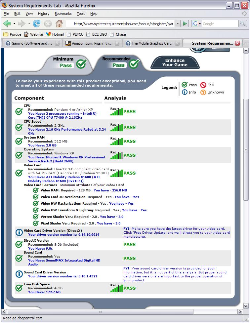Click in the URL address field

point(120,23)
